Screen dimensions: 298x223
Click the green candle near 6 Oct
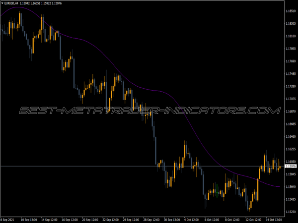(217, 191)
